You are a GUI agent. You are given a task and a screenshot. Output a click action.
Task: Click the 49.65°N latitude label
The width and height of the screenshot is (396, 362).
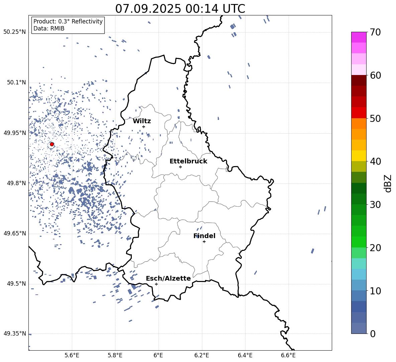[x=15, y=233]
